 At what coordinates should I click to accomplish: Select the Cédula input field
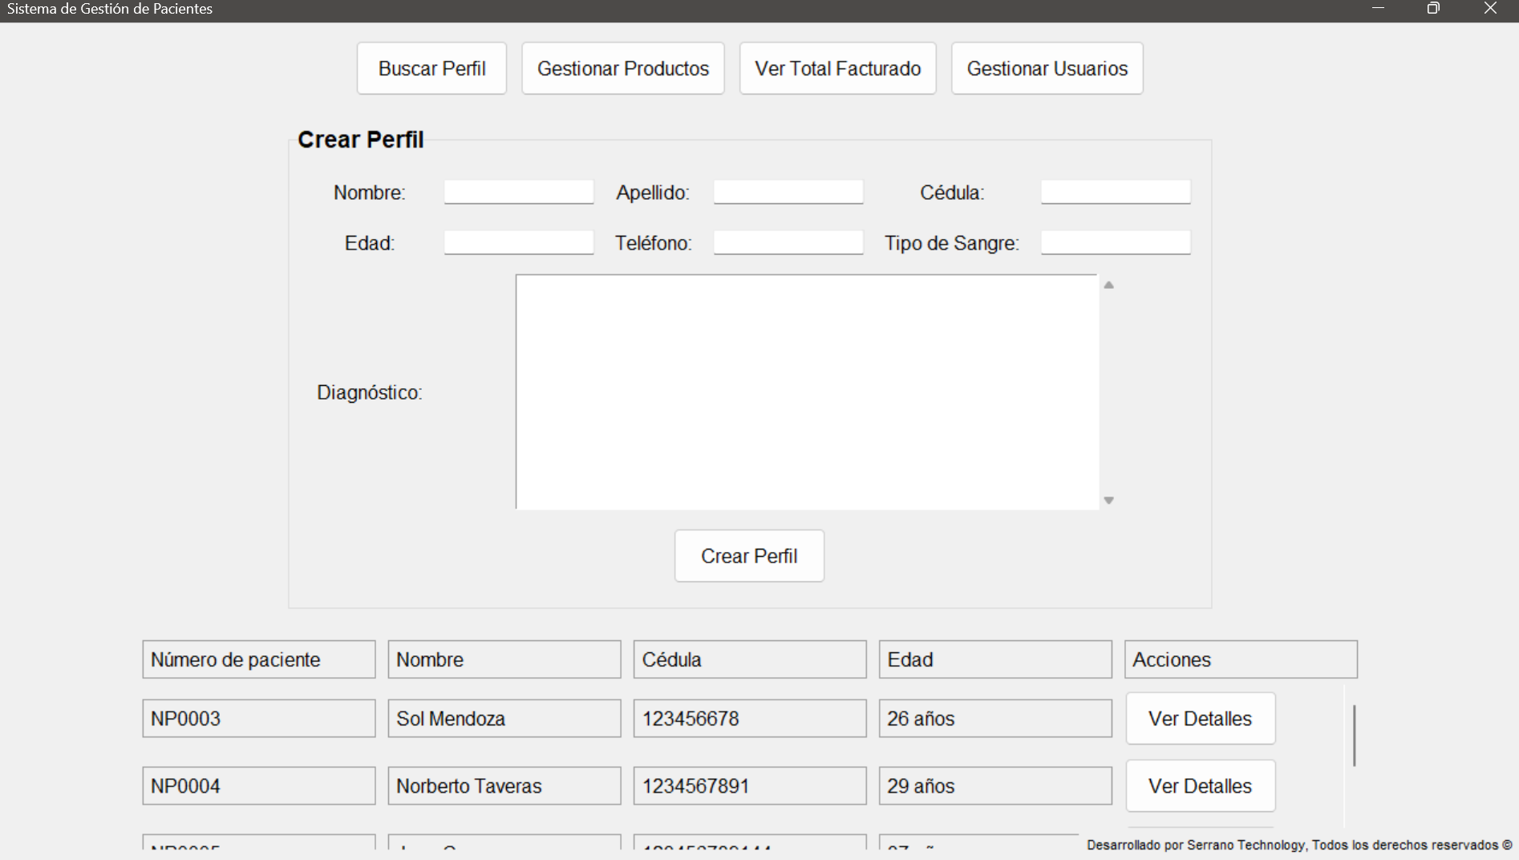[1116, 193]
